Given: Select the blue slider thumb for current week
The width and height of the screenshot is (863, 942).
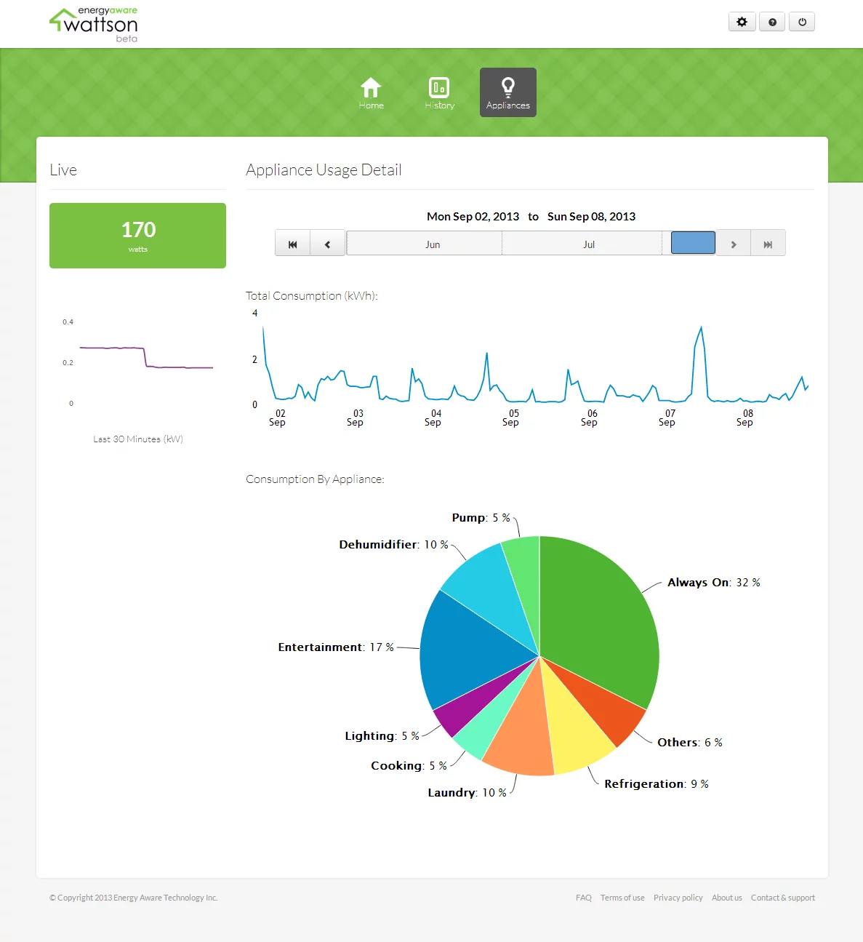Looking at the screenshot, I should click(692, 243).
